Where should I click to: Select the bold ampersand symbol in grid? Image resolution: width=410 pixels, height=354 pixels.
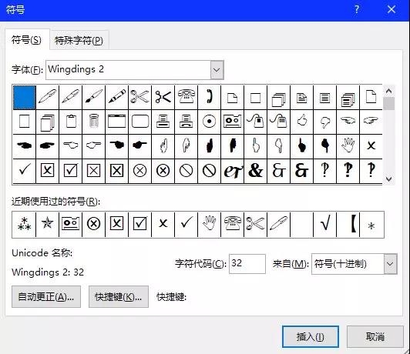pyautogui.click(x=255, y=171)
